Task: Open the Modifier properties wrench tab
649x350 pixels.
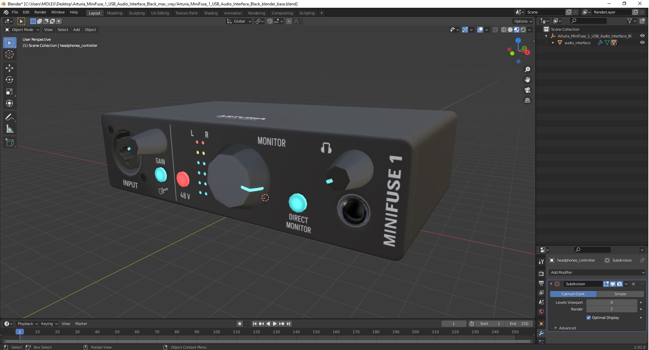Action: tap(541, 333)
